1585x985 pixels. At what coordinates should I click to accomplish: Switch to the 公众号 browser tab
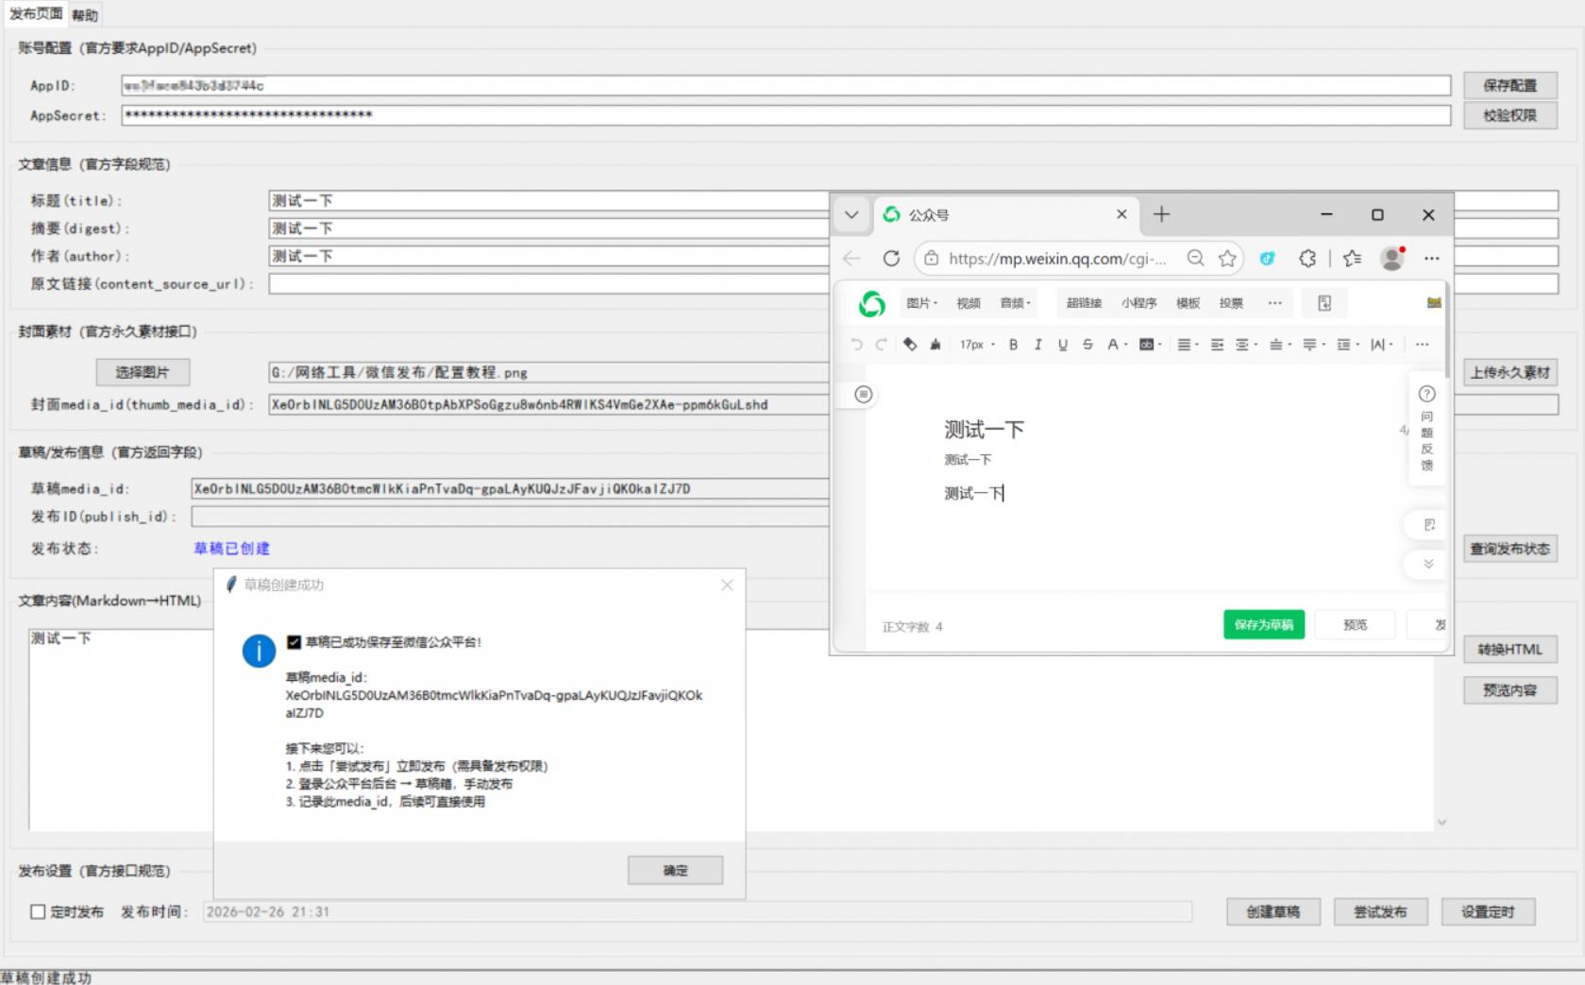(x=1001, y=215)
